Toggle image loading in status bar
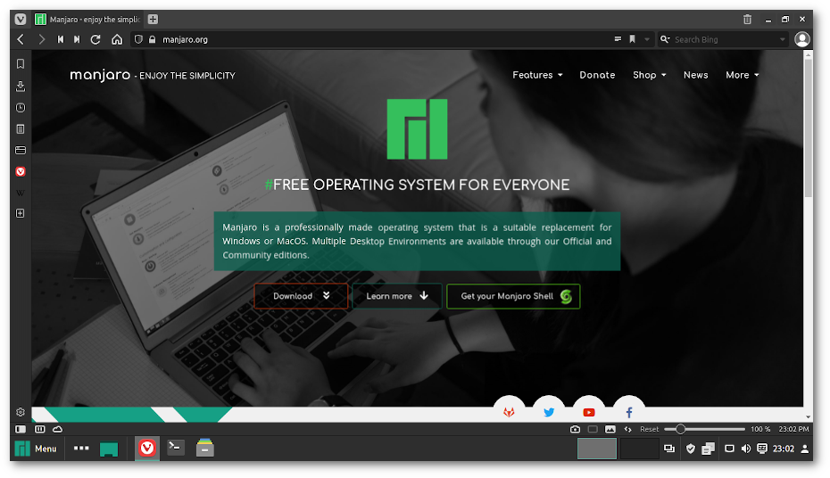 [x=610, y=429]
